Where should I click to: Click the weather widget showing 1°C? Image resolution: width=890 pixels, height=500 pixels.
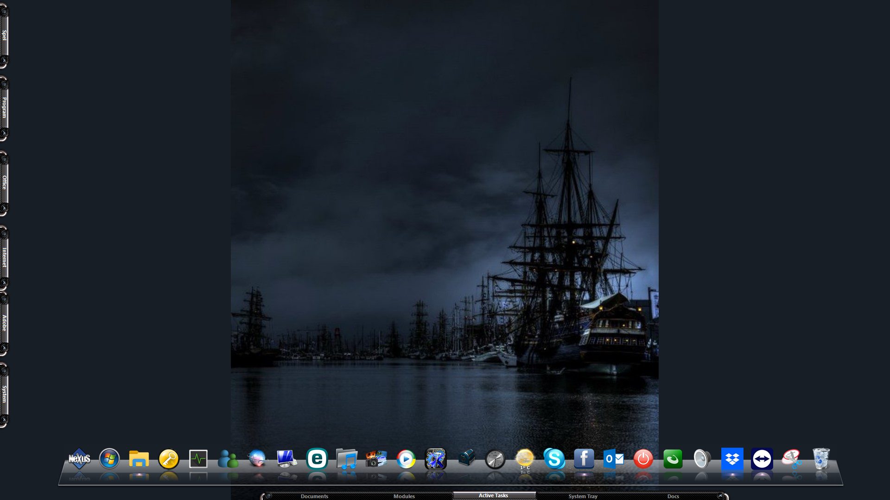coord(525,459)
